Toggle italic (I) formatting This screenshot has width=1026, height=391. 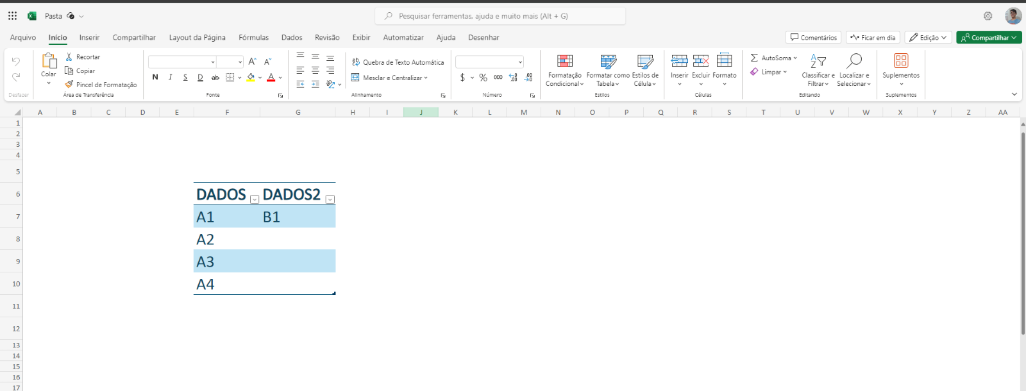click(170, 78)
